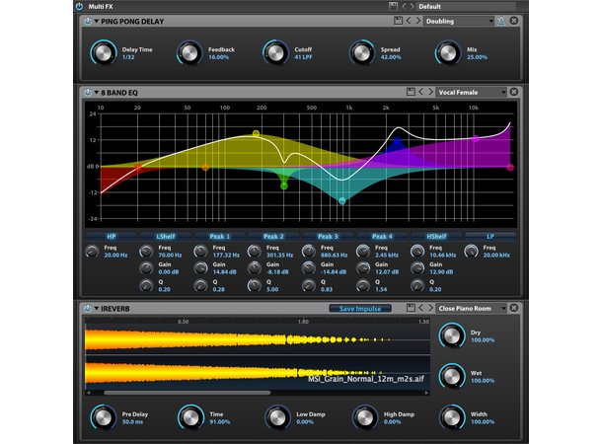
Task: Click the LP Freq knob
Action: click(x=471, y=252)
